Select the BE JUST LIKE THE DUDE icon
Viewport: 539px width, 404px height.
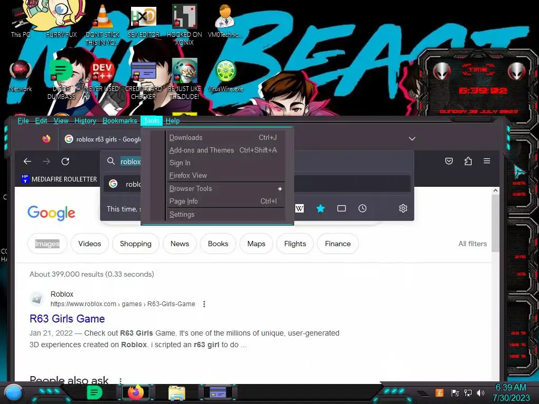coord(184,79)
